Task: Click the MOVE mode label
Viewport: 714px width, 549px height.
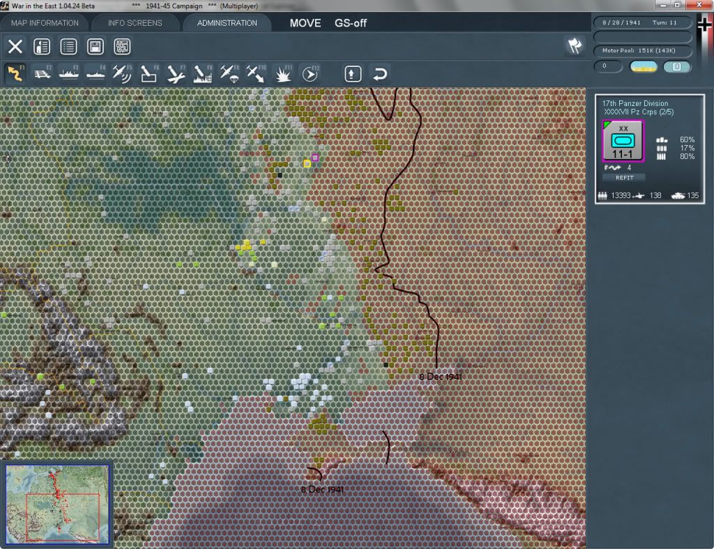Action: (305, 23)
